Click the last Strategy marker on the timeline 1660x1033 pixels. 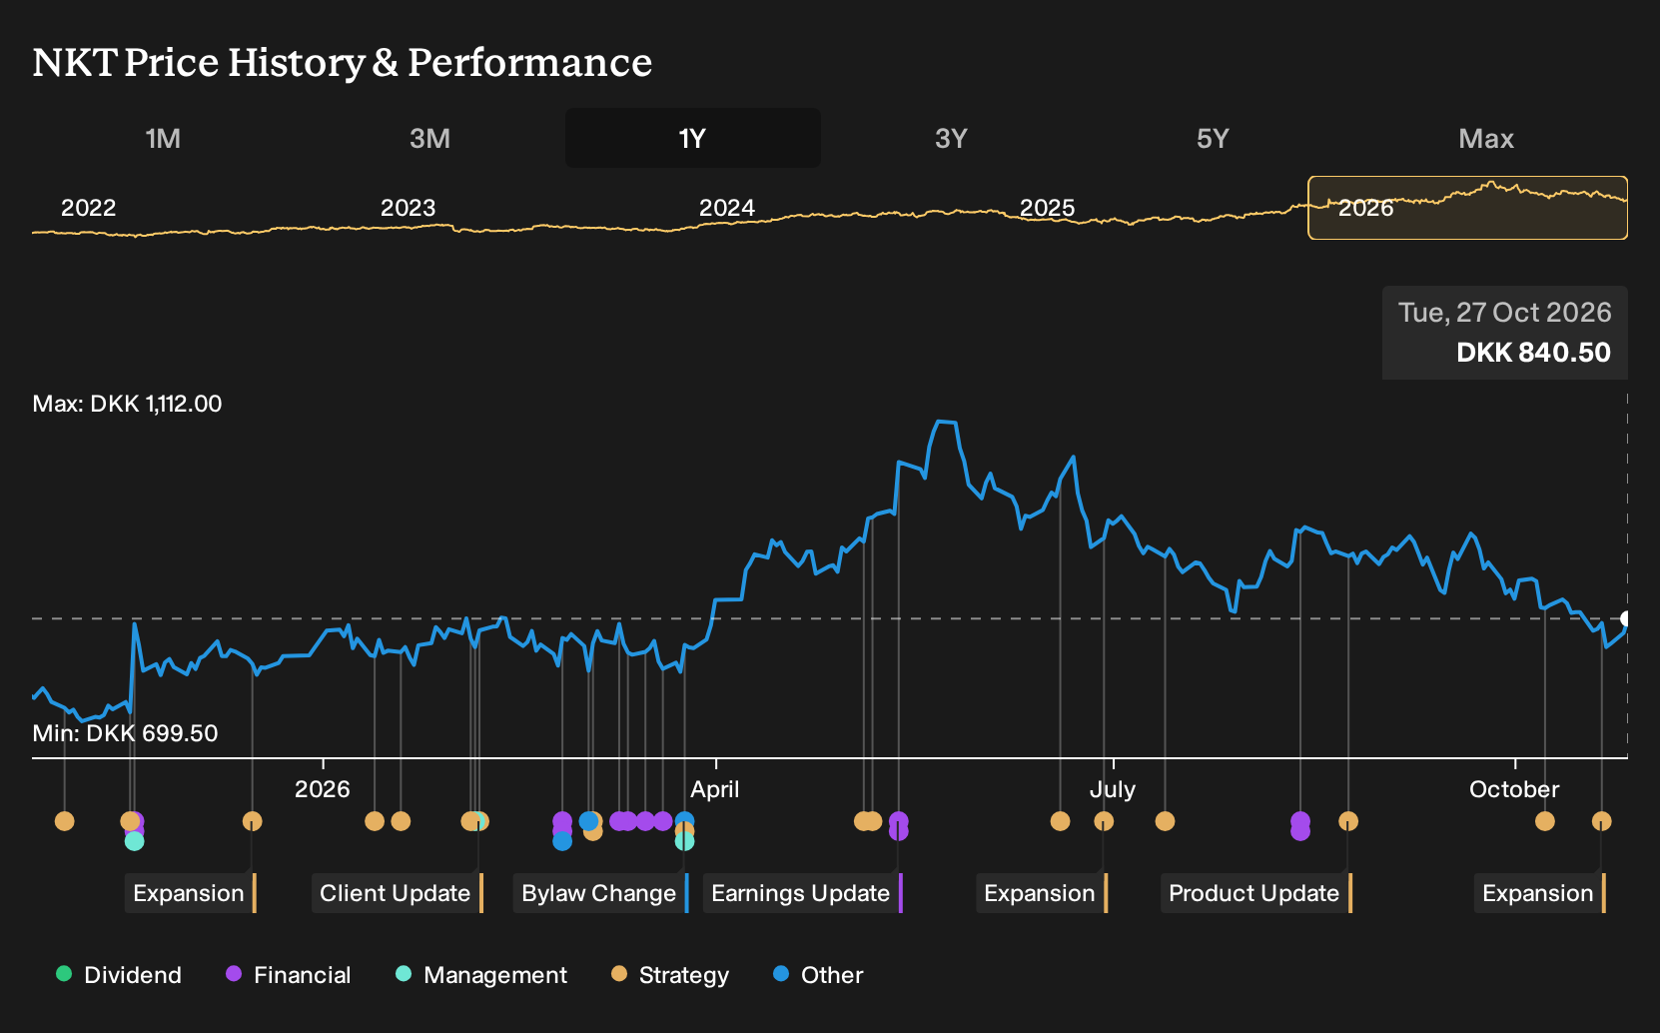click(x=1602, y=821)
